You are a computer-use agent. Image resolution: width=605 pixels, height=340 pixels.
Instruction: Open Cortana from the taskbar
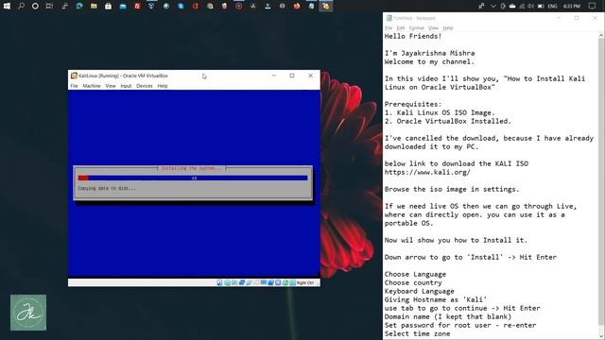click(35, 6)
